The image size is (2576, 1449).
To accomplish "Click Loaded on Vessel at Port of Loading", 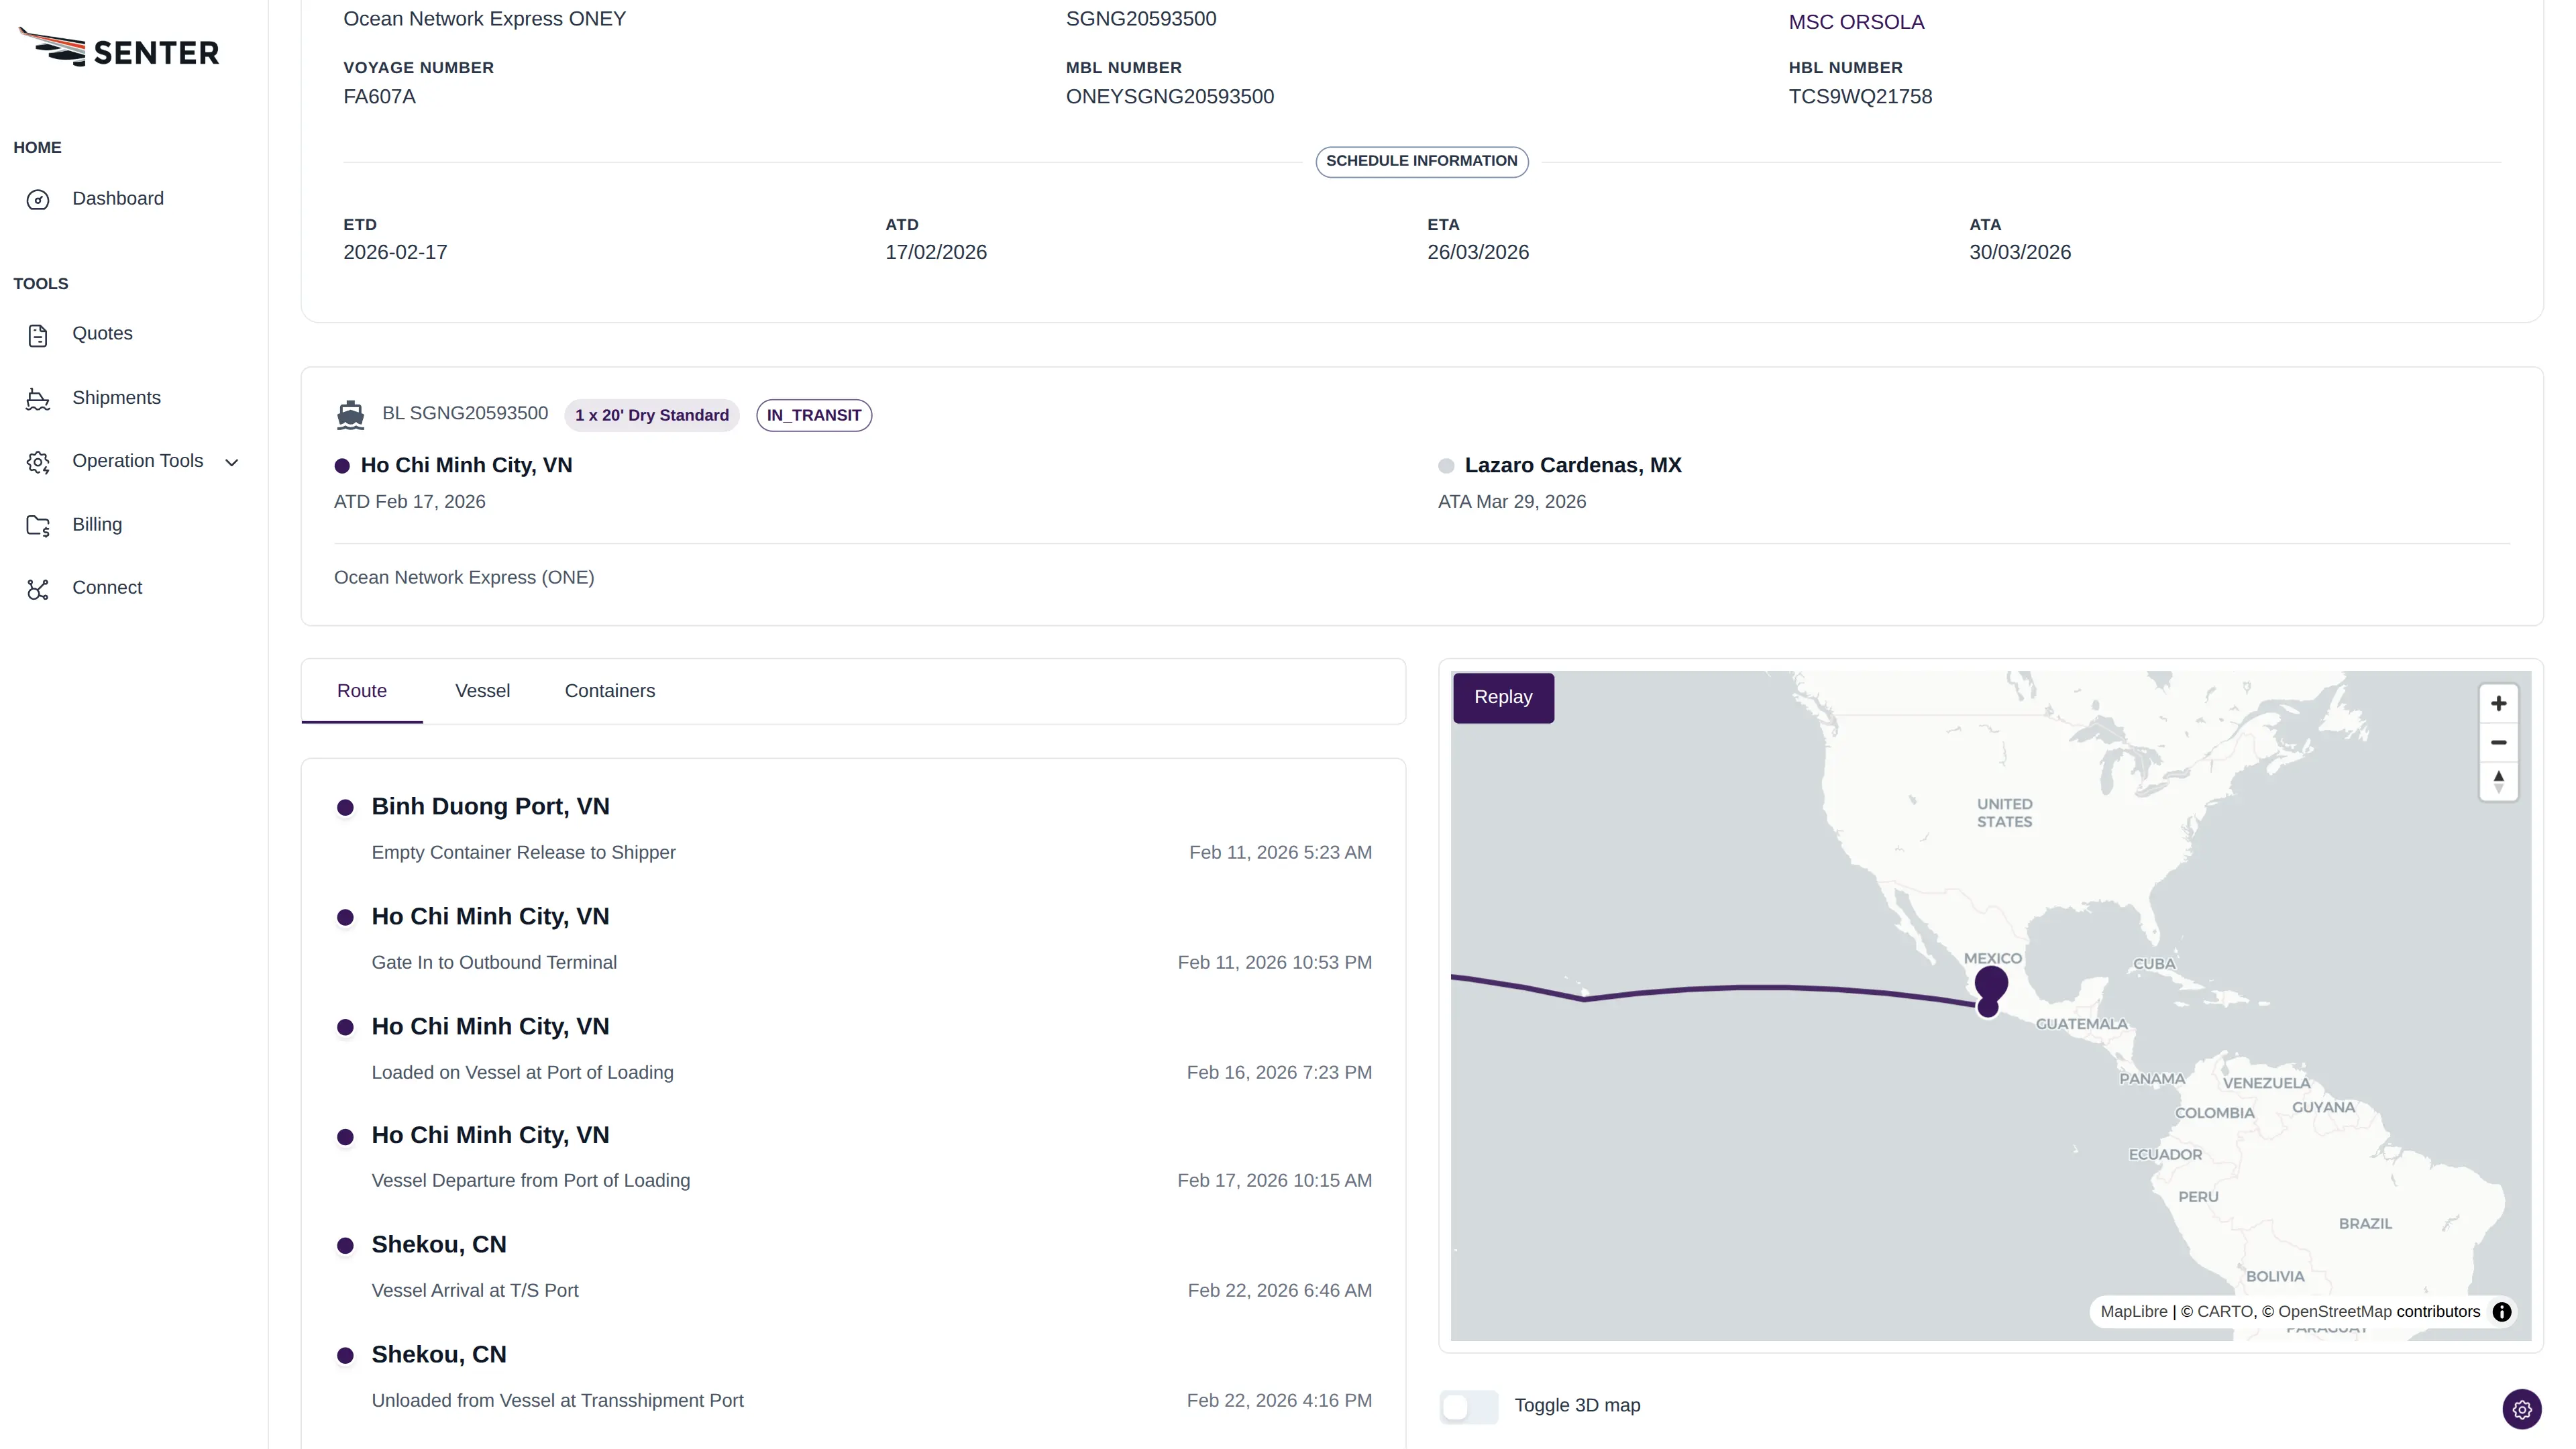I will pos(523,1073).
